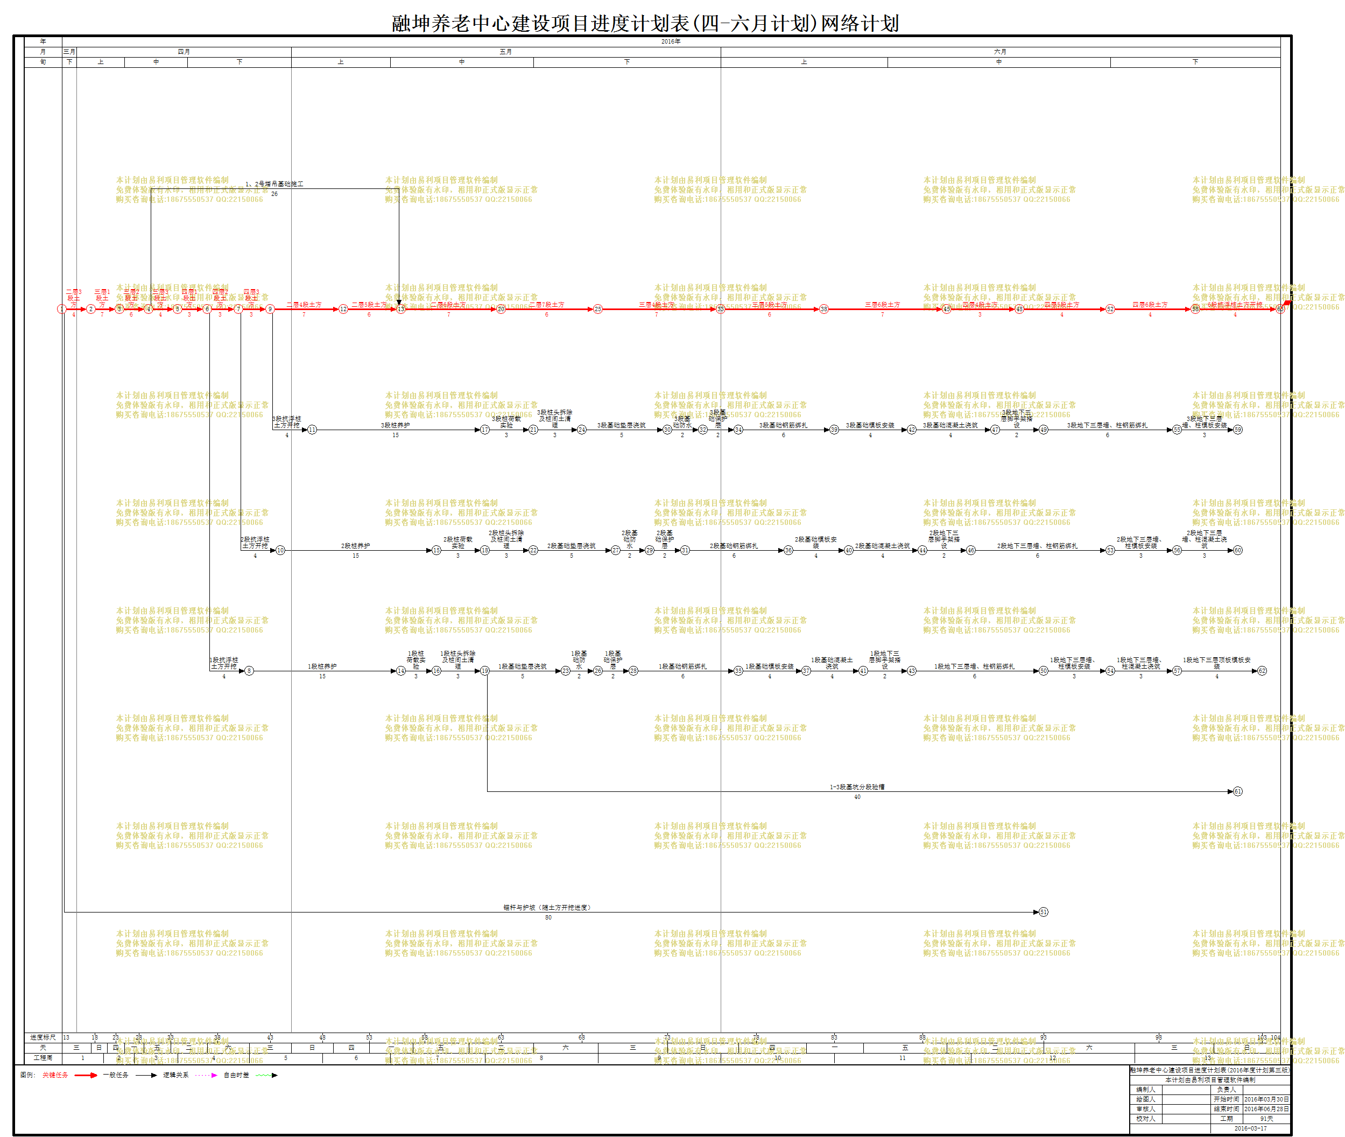Screen dimensions: 1345x1137
Task: Click the 一般任务 legend label
Action: [x=115, y=1075]
